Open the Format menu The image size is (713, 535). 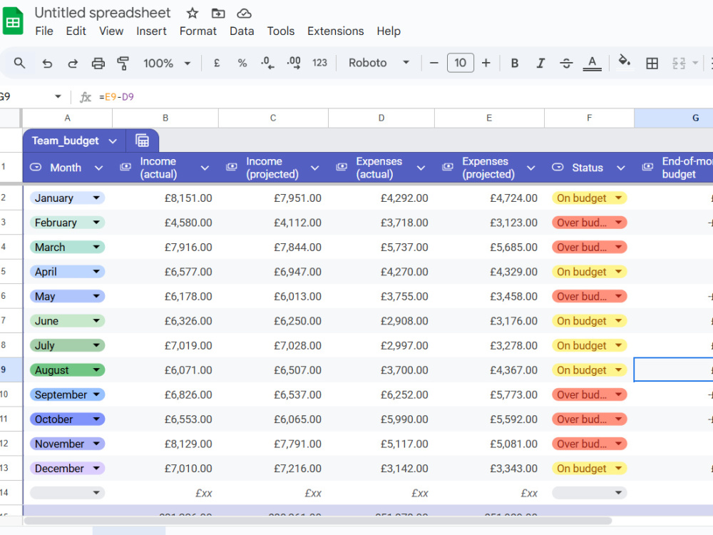tap(198, 31)
